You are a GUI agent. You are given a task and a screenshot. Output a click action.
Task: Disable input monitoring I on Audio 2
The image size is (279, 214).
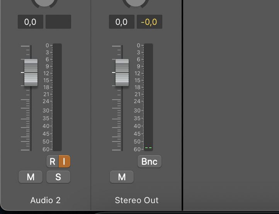point(64,162)
